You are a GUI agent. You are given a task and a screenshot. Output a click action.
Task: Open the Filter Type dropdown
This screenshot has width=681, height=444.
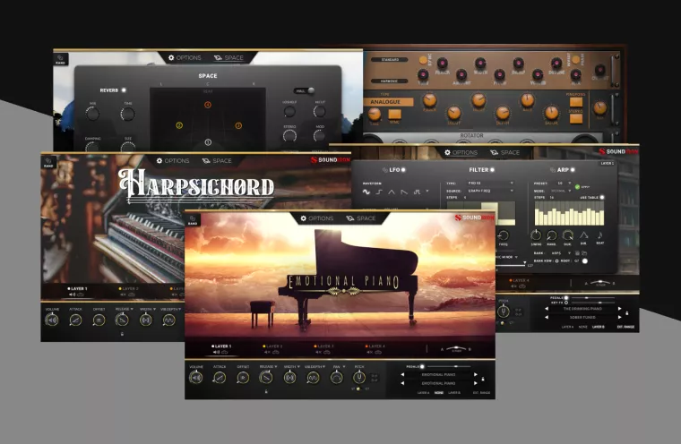point(491,184)
